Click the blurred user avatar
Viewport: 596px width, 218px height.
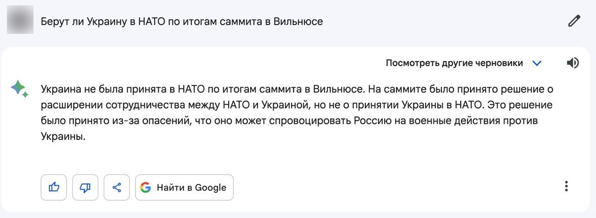(20, 20)
